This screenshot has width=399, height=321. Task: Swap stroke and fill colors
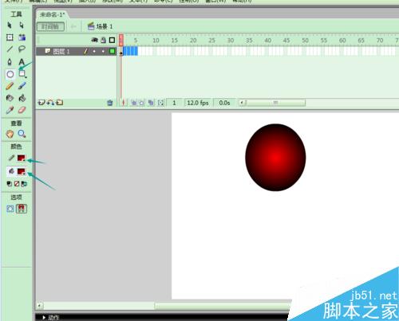tap(24, 184)
